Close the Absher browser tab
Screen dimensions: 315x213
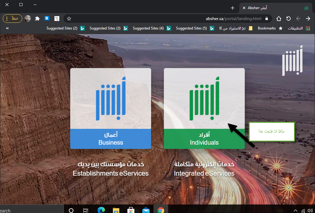[x=244, y=8]
